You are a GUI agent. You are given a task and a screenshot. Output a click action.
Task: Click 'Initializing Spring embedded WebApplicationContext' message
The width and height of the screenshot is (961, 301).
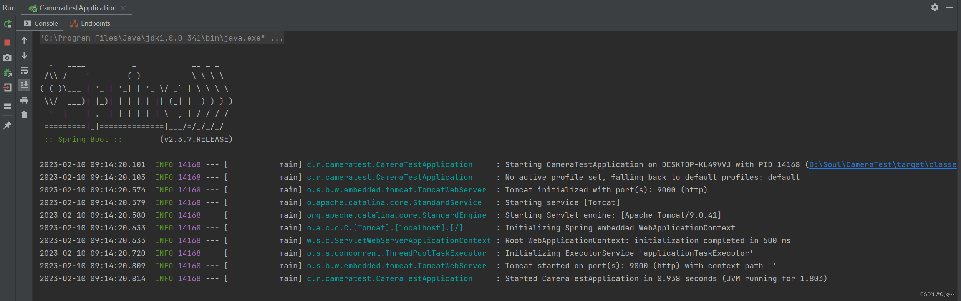(x=620, y=228)
